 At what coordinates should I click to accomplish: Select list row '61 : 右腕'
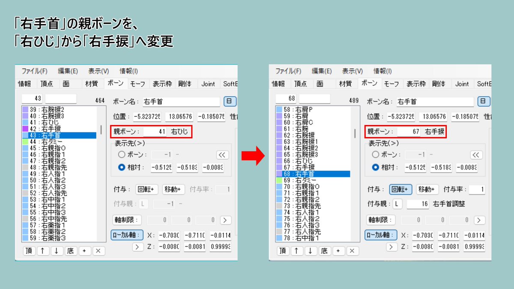click(313, 129)
